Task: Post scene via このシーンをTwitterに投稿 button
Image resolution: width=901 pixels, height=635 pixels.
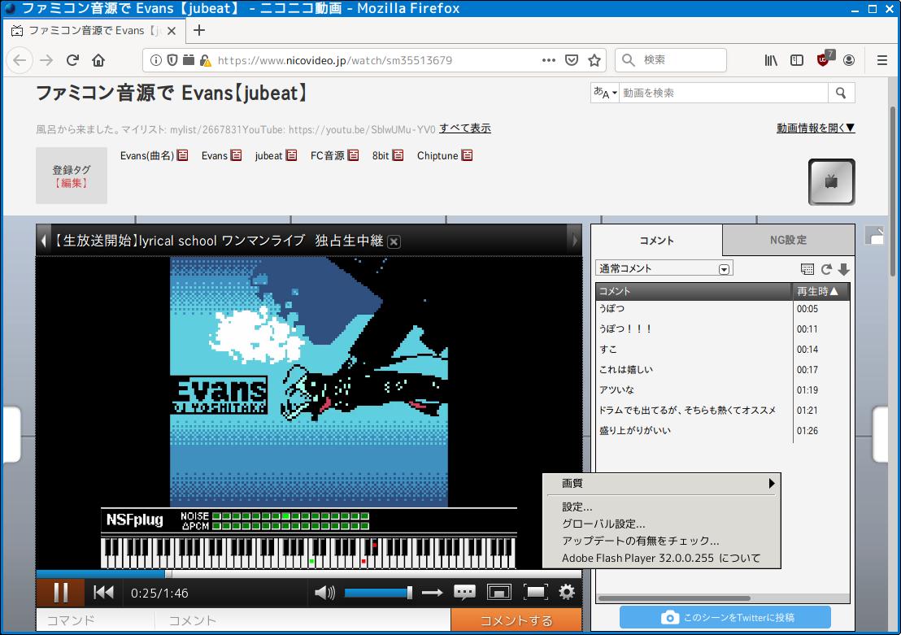Action: (x=725, y=617)
